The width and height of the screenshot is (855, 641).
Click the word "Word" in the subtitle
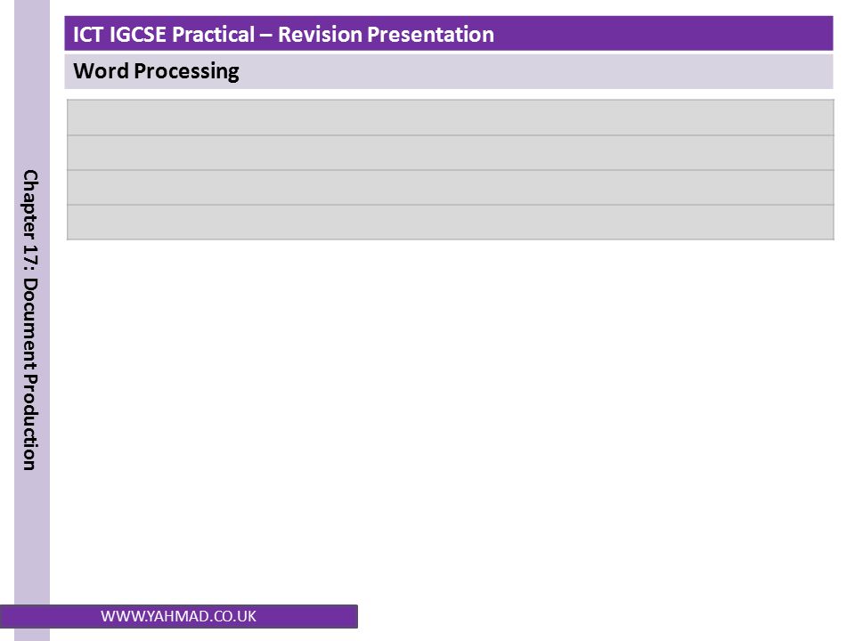[101, 71]
